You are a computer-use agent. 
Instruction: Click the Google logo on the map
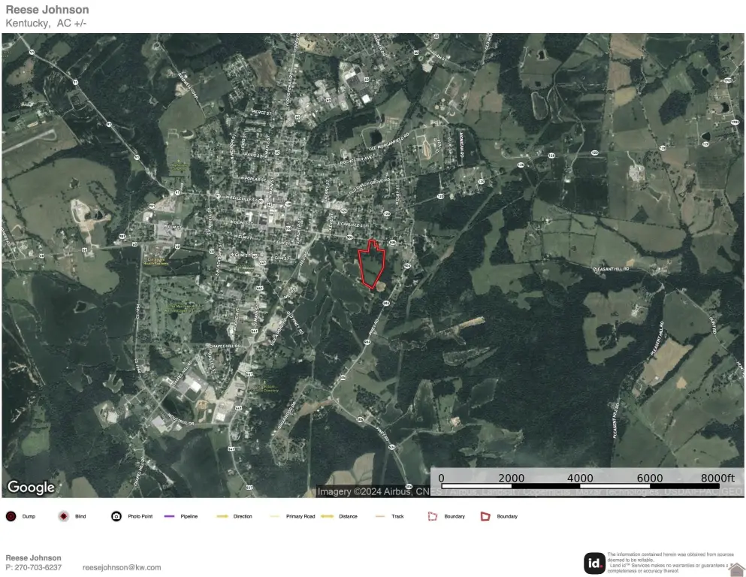tap(31, 488)
